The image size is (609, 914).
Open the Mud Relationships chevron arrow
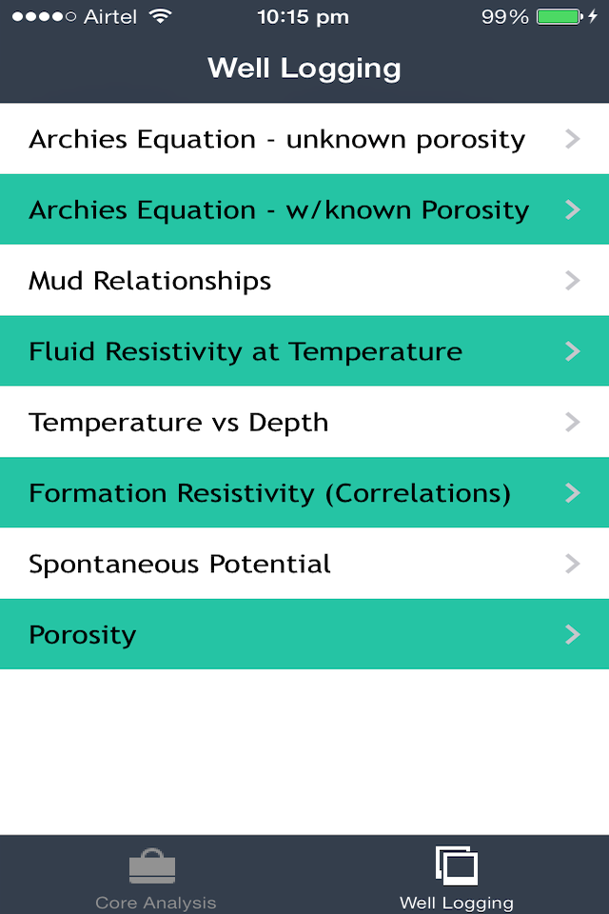[x=572, y=281]
